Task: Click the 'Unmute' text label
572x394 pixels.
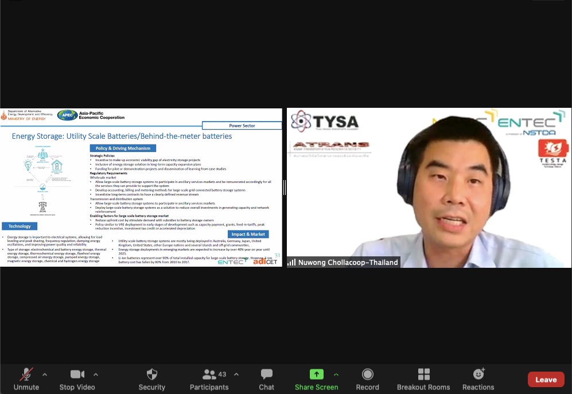Action: point(26,387)
